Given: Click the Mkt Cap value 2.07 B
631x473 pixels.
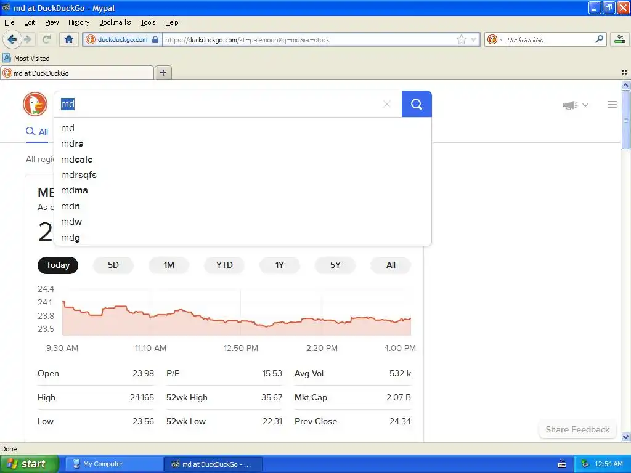Looking at the screenshot, I should pos(399,397).
